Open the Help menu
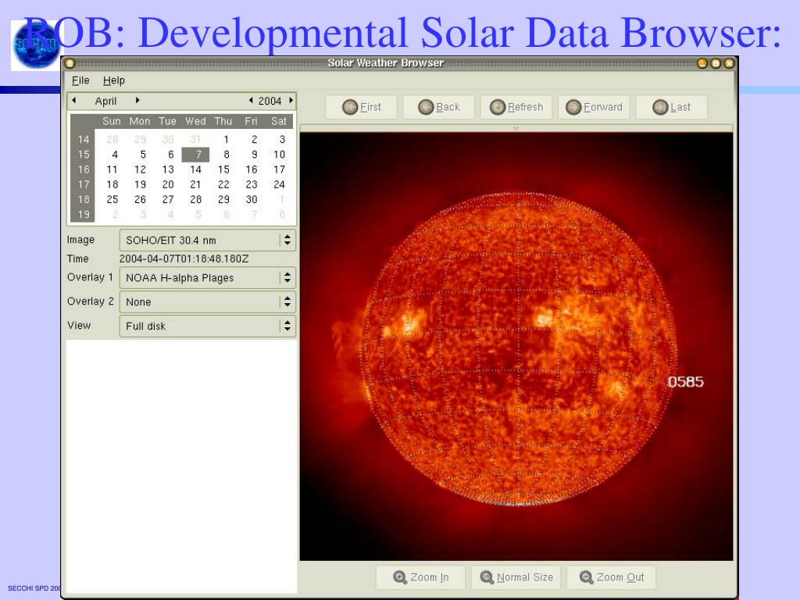This screenshot has height=600, width=800. [x=113, y=80]
